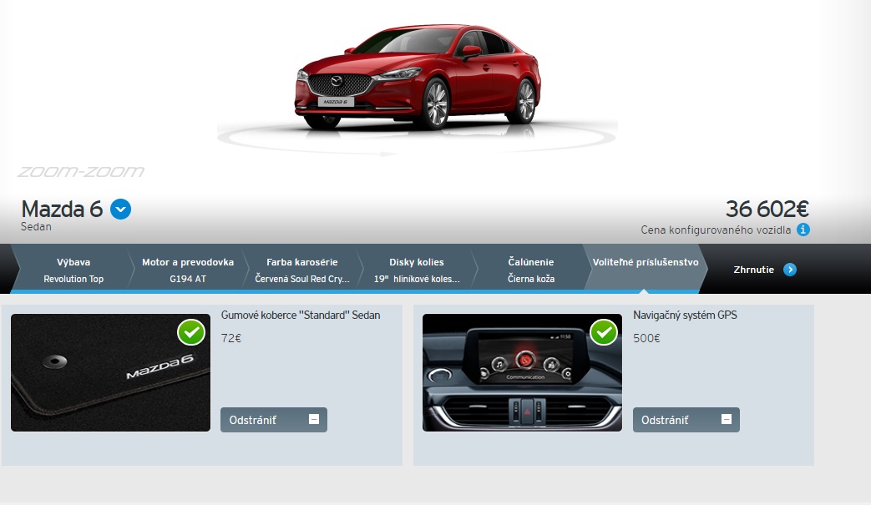Screen dimensions: 871x505
Task: Toggle the green checkmark on GPS navigation
Action: click(x=604, y=332)
